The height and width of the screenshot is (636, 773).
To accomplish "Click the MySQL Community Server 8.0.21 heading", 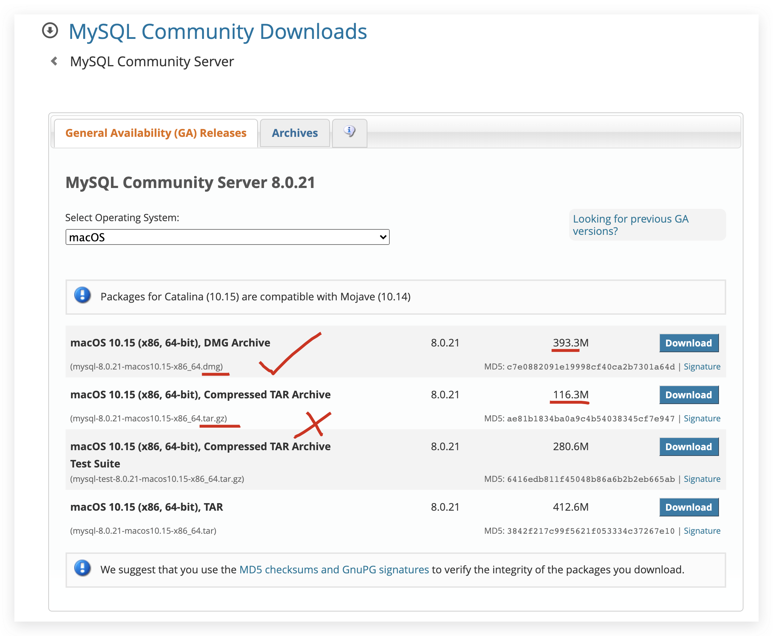I will pos(190,183).
